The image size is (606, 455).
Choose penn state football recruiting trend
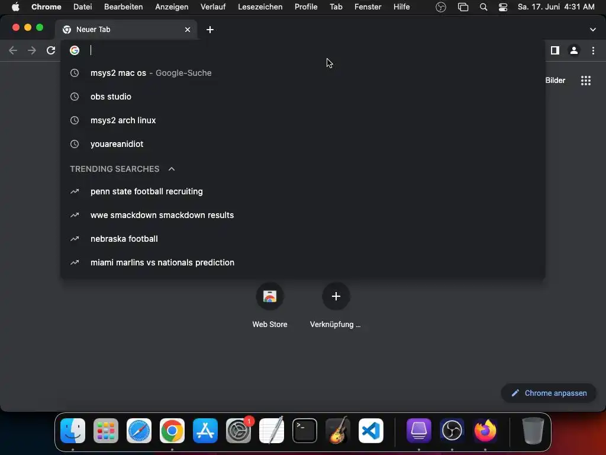pos(302,191)
